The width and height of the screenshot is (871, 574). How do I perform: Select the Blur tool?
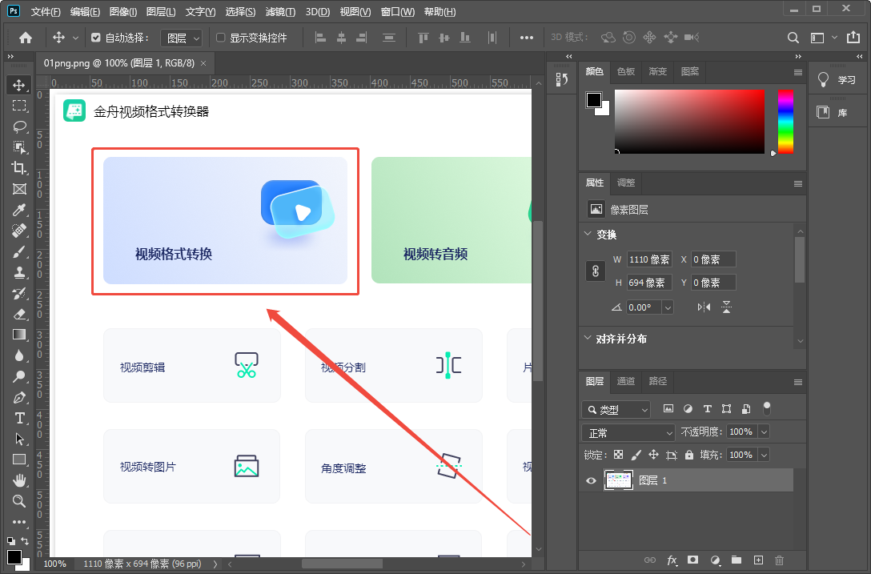(19, 355)
